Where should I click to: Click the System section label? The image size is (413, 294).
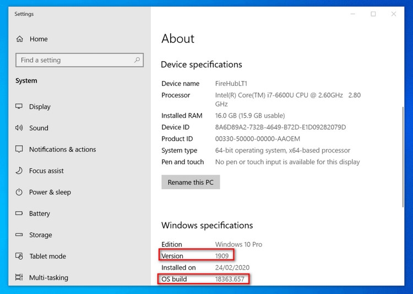26,80
